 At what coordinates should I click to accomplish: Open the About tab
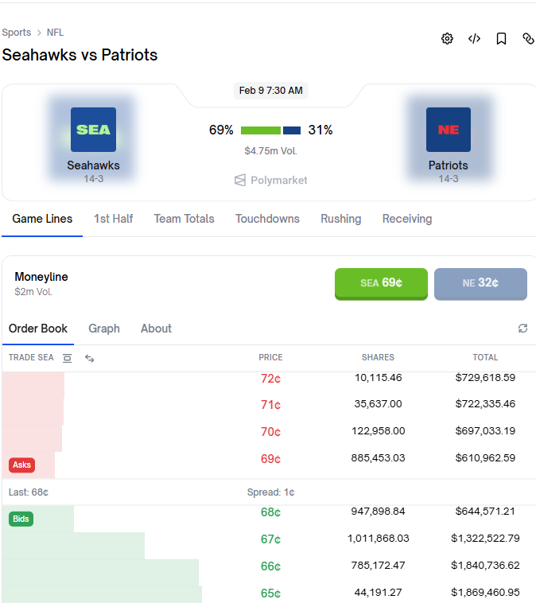(156, 329)
